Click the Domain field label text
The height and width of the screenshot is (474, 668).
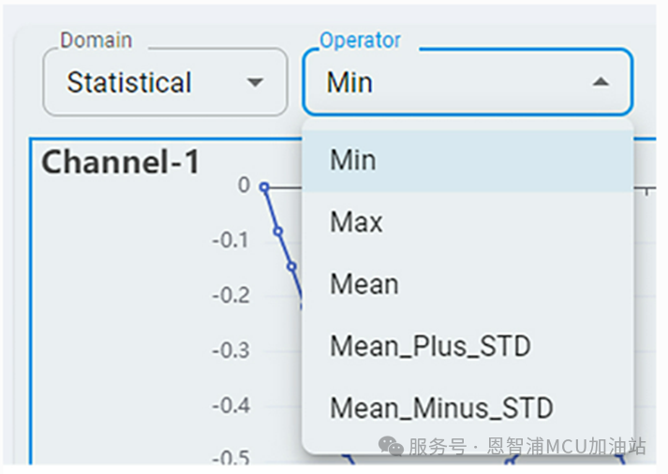pos(96,40)
